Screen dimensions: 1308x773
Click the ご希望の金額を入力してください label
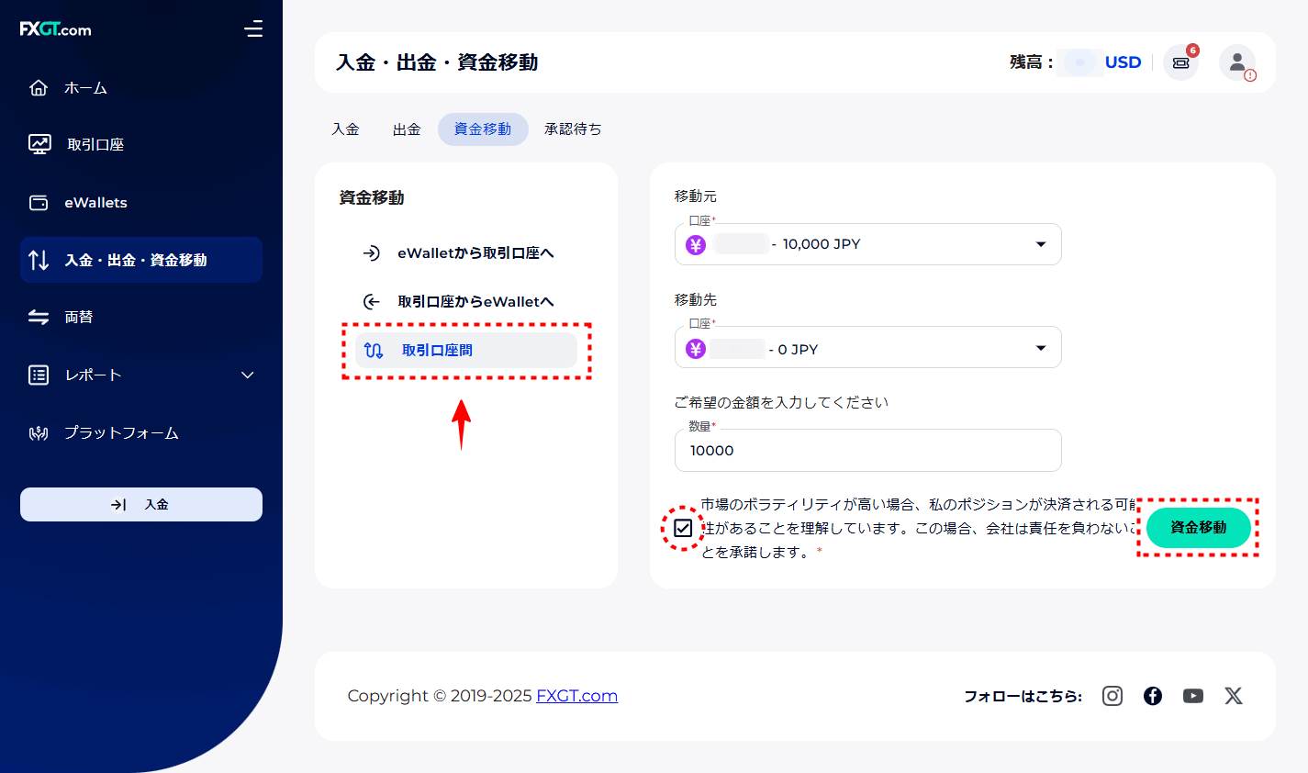(x=781, y=402)
